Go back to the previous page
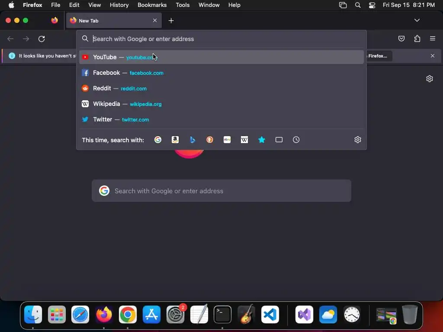 pos(10,38)
